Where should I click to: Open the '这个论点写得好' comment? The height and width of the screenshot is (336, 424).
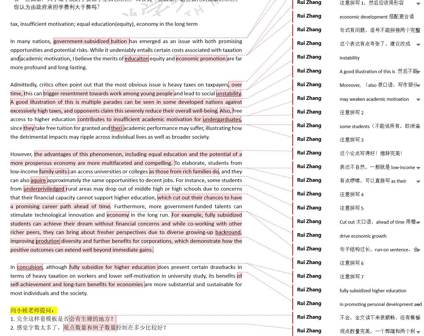pos(371,153)
